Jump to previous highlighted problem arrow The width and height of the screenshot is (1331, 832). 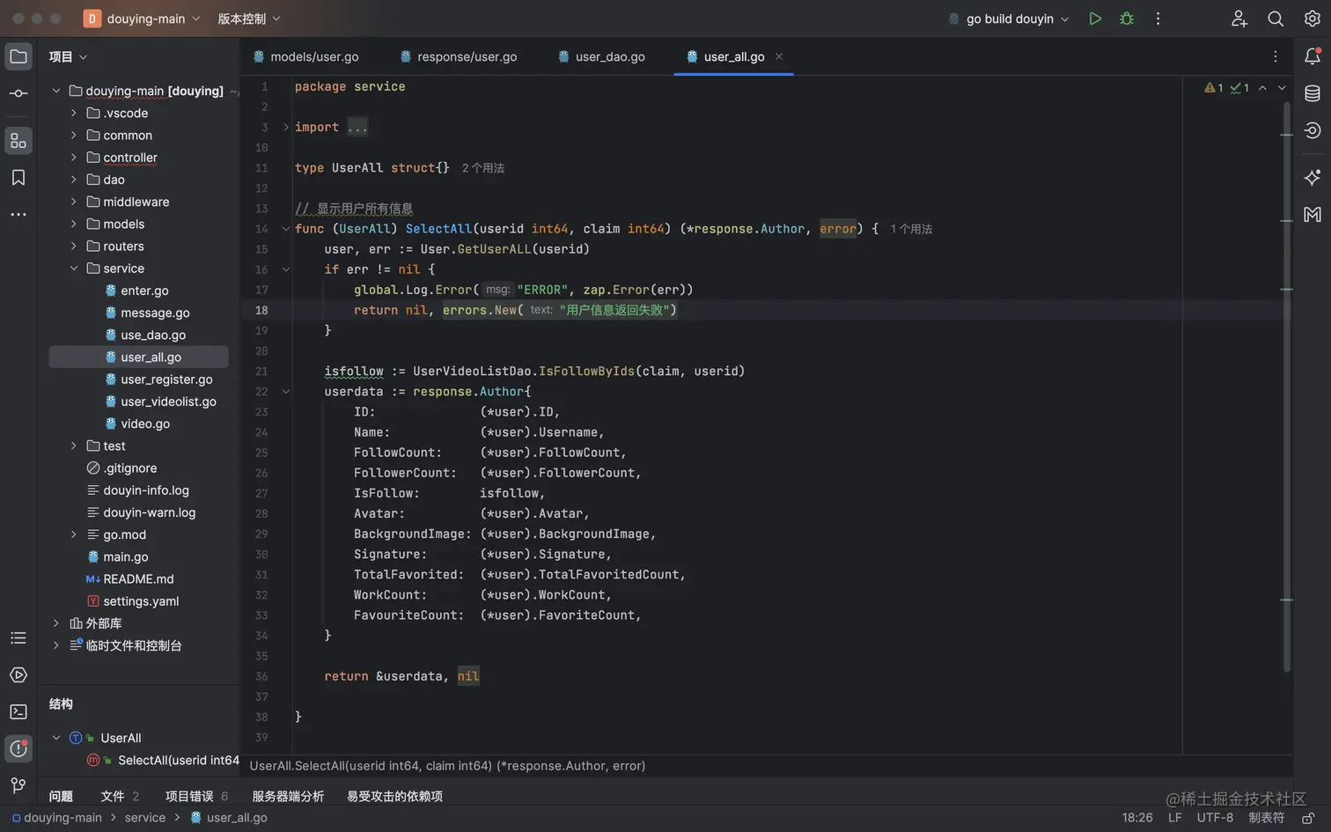coord(1262,88)
